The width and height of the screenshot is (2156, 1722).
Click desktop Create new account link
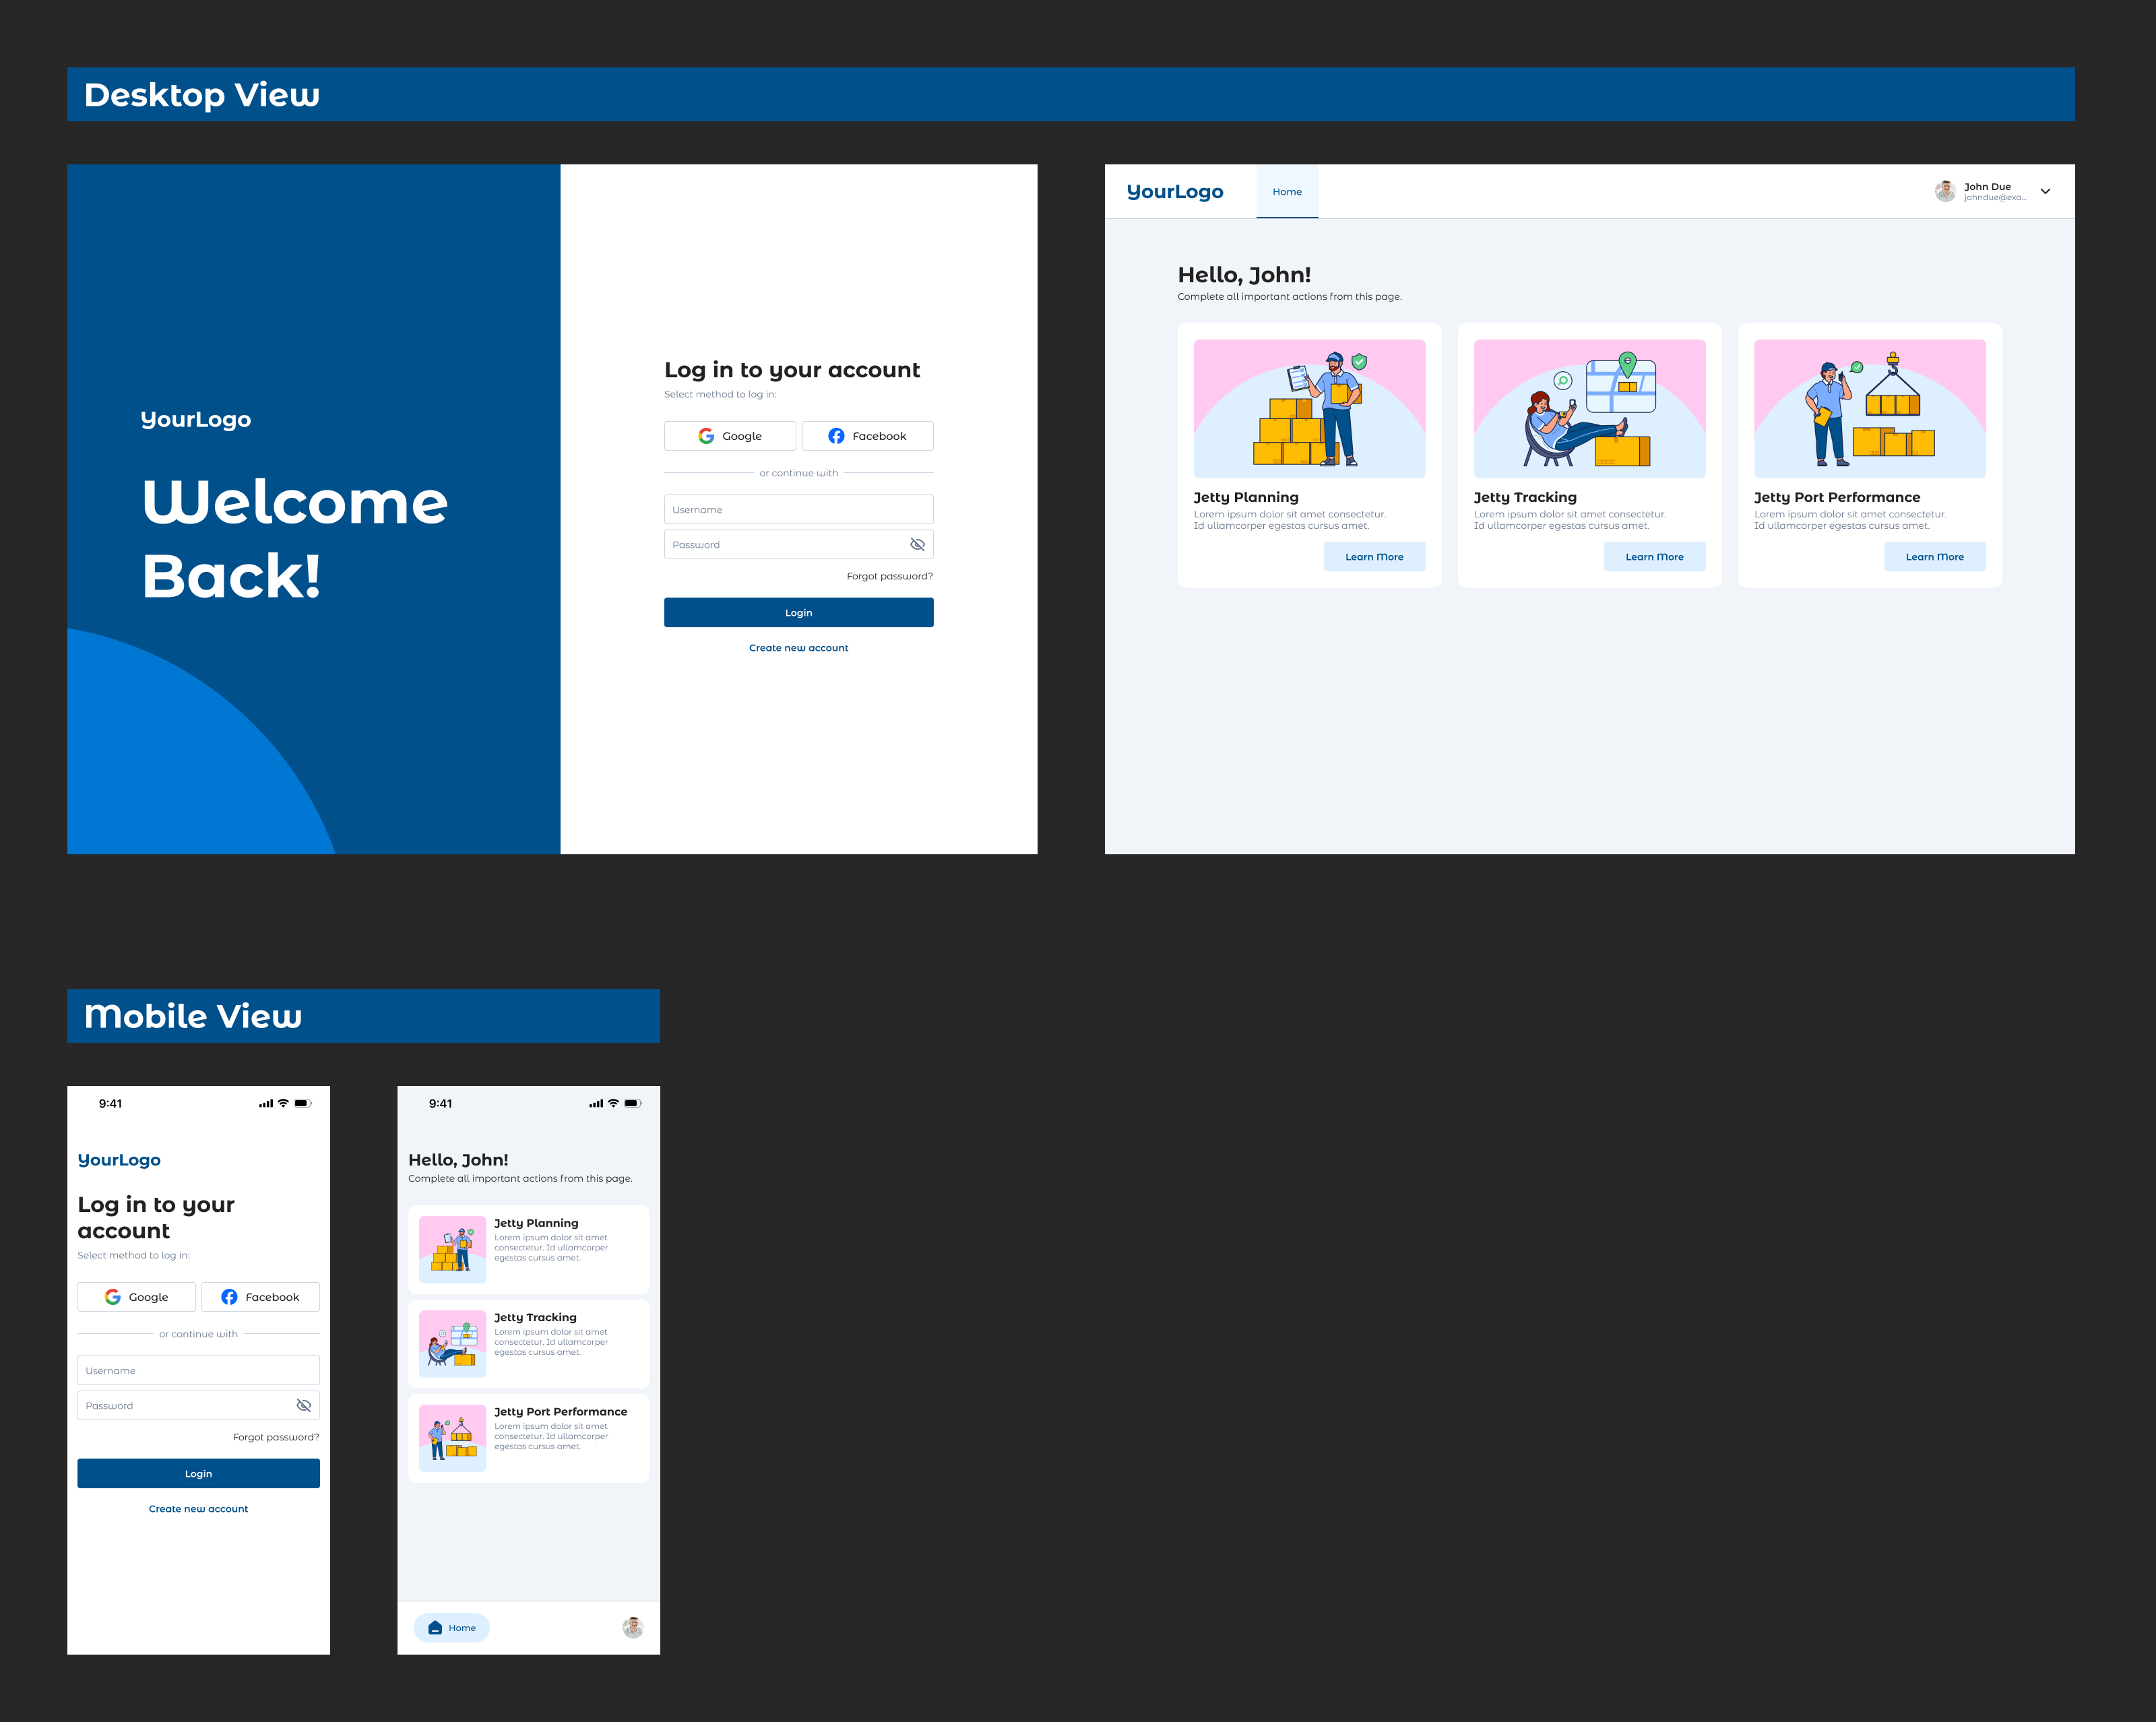click(798, 648)
